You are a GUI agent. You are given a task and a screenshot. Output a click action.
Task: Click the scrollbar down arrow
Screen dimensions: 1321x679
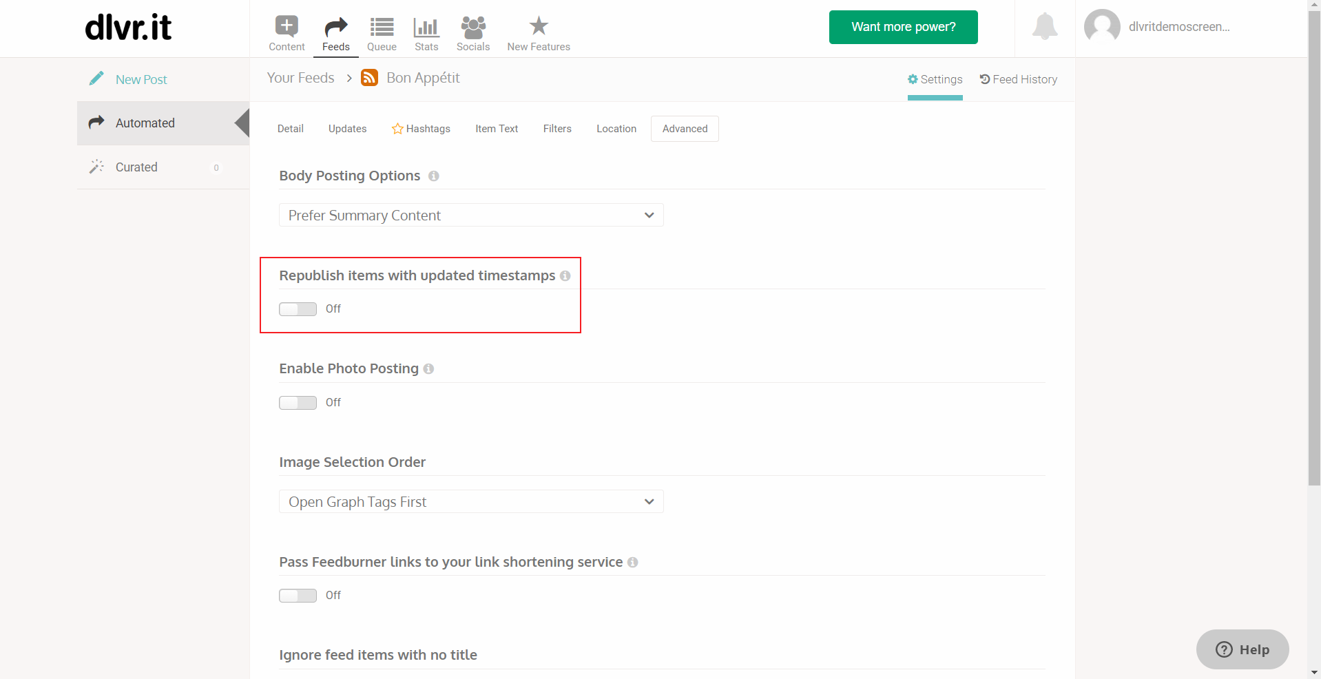1314,672
